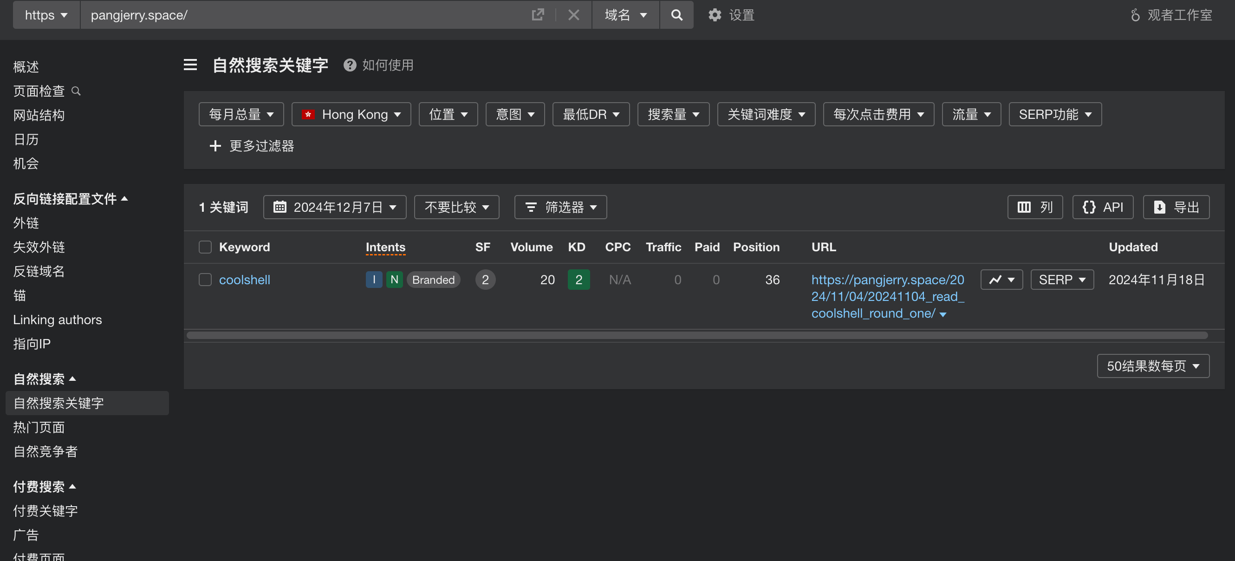The width and height of the screenshot is (1235, 561).
Task: Open the Hong Kong country dropdown
Action: 351,115
